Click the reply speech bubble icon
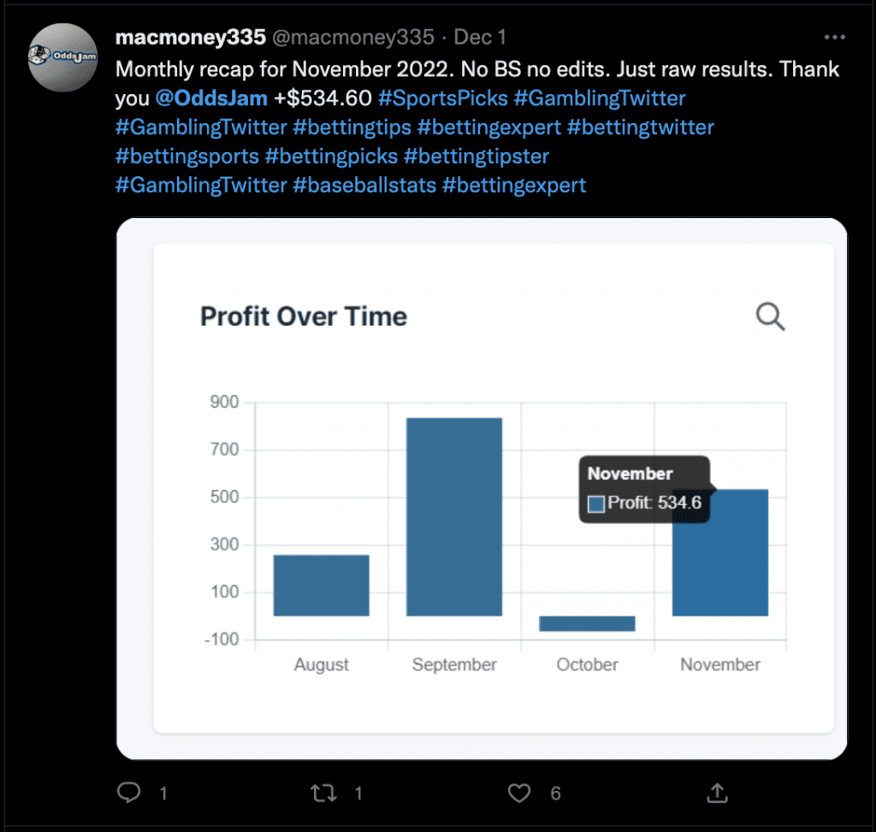Viewport: 876px width, 832px height. 129,794
